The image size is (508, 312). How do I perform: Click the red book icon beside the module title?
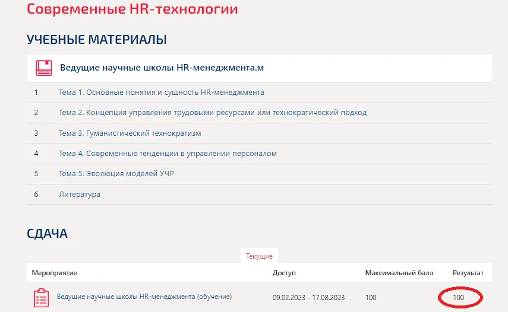pos(43,68)
